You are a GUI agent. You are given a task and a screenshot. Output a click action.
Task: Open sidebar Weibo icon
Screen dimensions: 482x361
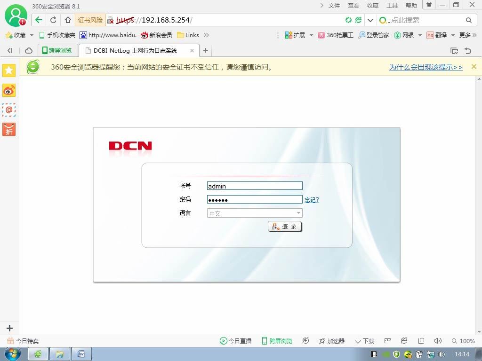[x=9, y=90]
